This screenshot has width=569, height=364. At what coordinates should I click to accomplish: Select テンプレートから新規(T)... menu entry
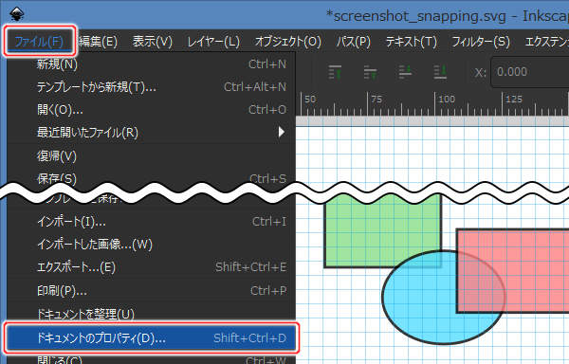click(152, 87)
